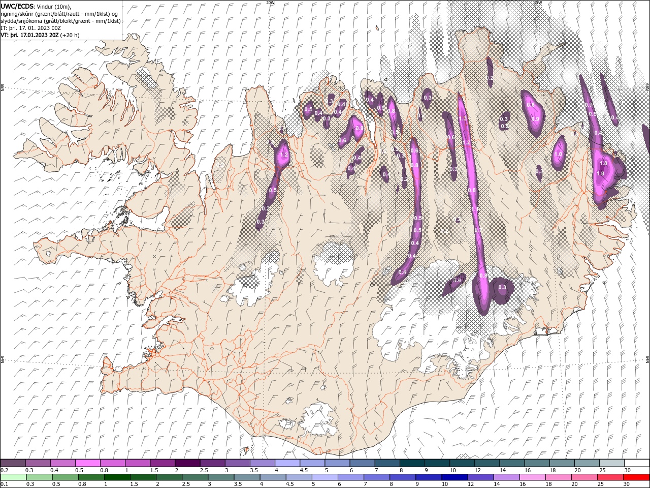Click the light gray 25 swatch in the top legend row
The height and width of the screenshot is (488, 650).
pos(611,463)
